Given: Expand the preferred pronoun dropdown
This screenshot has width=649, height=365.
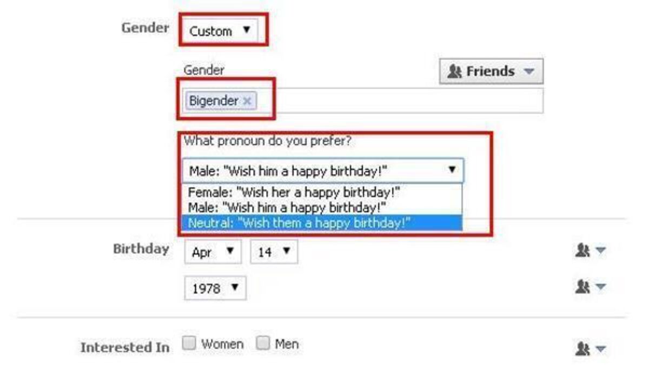Looking at the screenshot, I should point(323,171).
